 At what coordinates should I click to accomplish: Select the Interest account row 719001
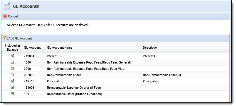(116, 56)
